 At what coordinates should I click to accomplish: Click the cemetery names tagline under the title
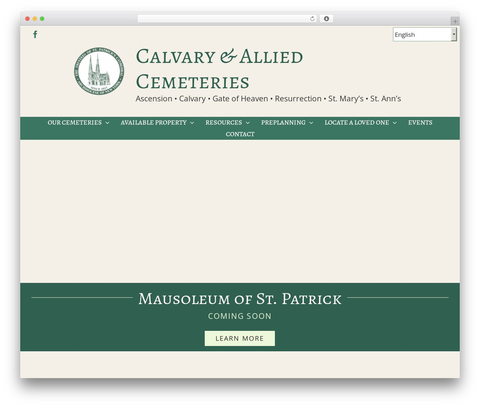pyautogui.click(x=268, y=99)
